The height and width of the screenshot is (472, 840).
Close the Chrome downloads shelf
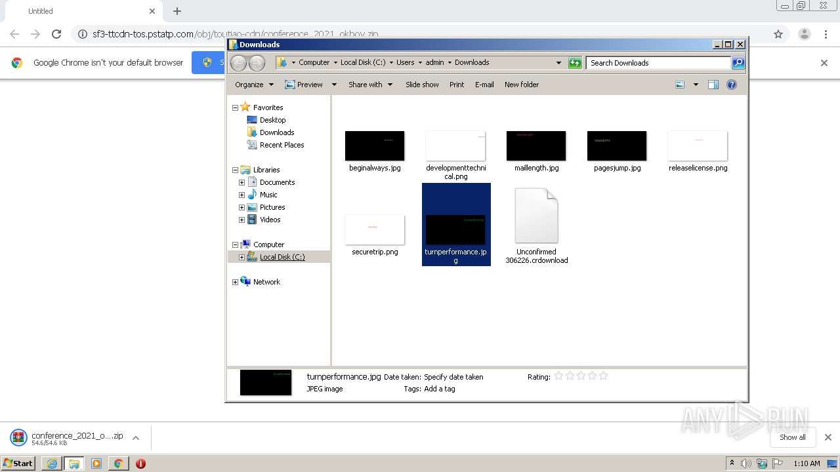828,437
